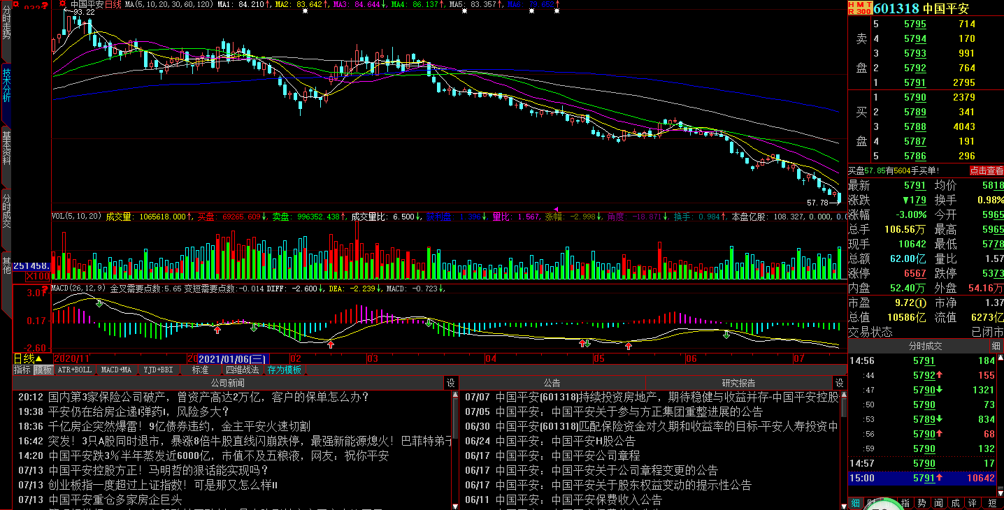Select the 四维战法 template
The image size is (1004, 510).
(x=242, y=370)
